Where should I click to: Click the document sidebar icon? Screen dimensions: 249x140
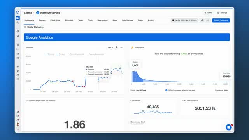tap(18, 36)
